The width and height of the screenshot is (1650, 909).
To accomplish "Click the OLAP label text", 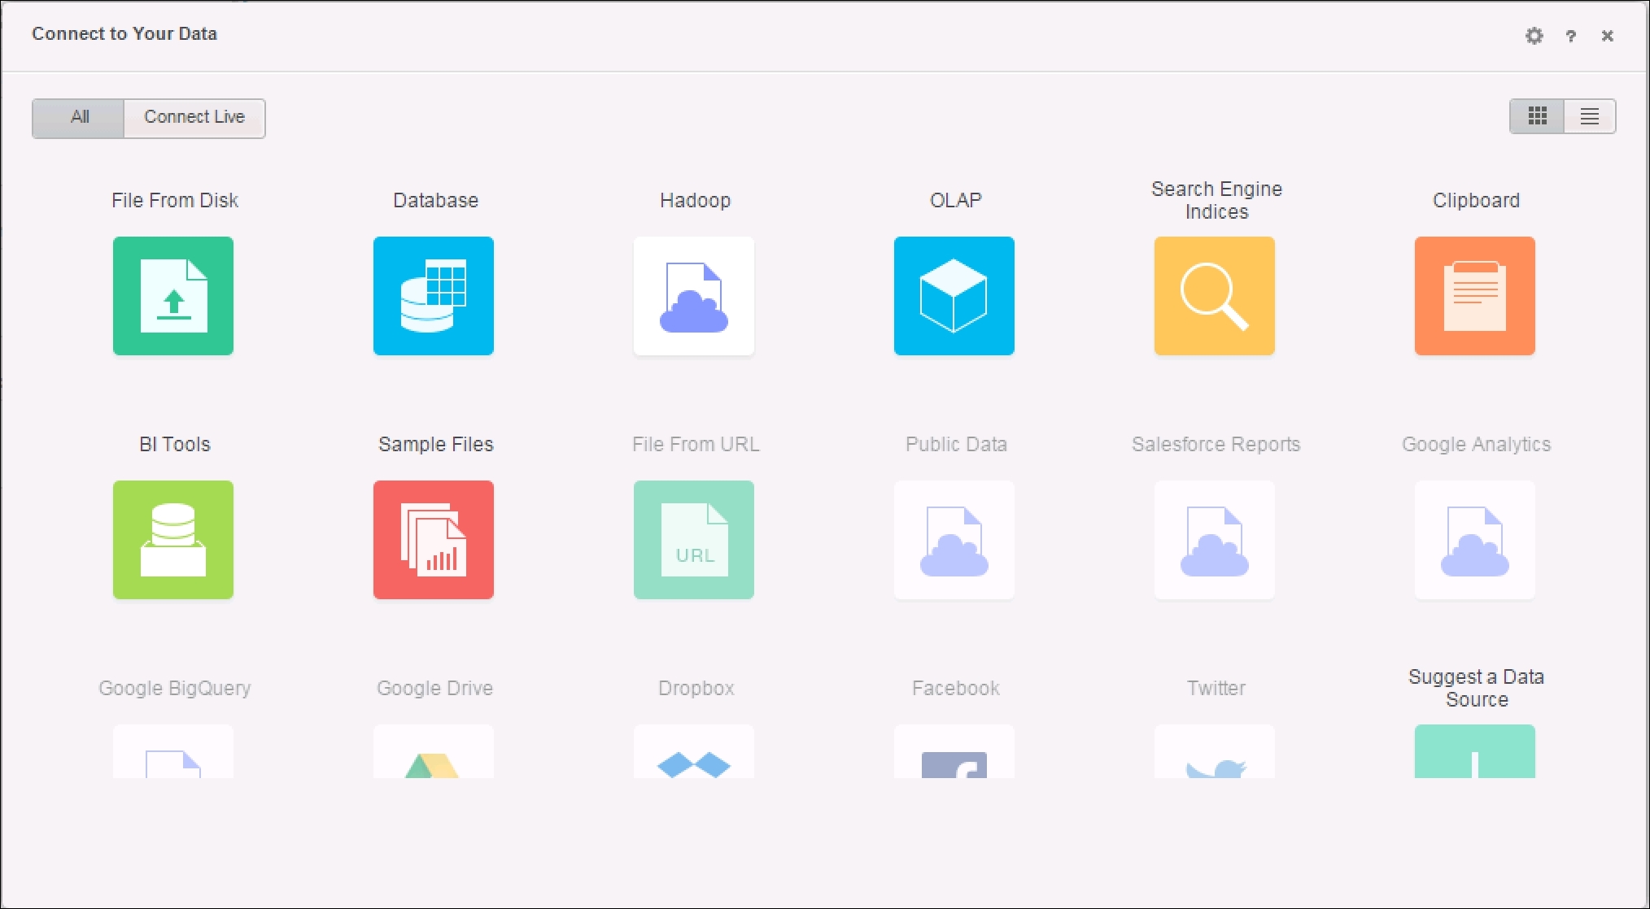I will (956, 201).
